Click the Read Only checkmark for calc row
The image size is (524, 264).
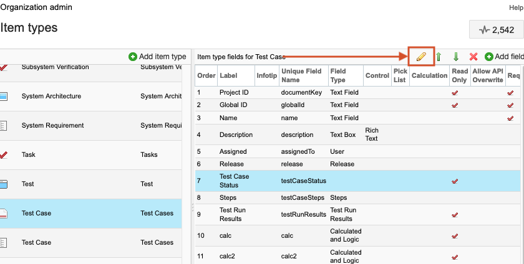(455, 236)
